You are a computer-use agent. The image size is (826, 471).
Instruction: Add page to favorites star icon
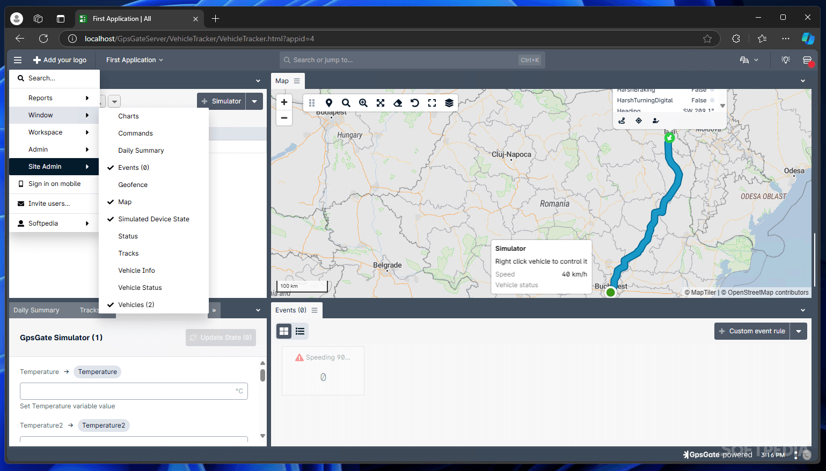click(707, 39)
